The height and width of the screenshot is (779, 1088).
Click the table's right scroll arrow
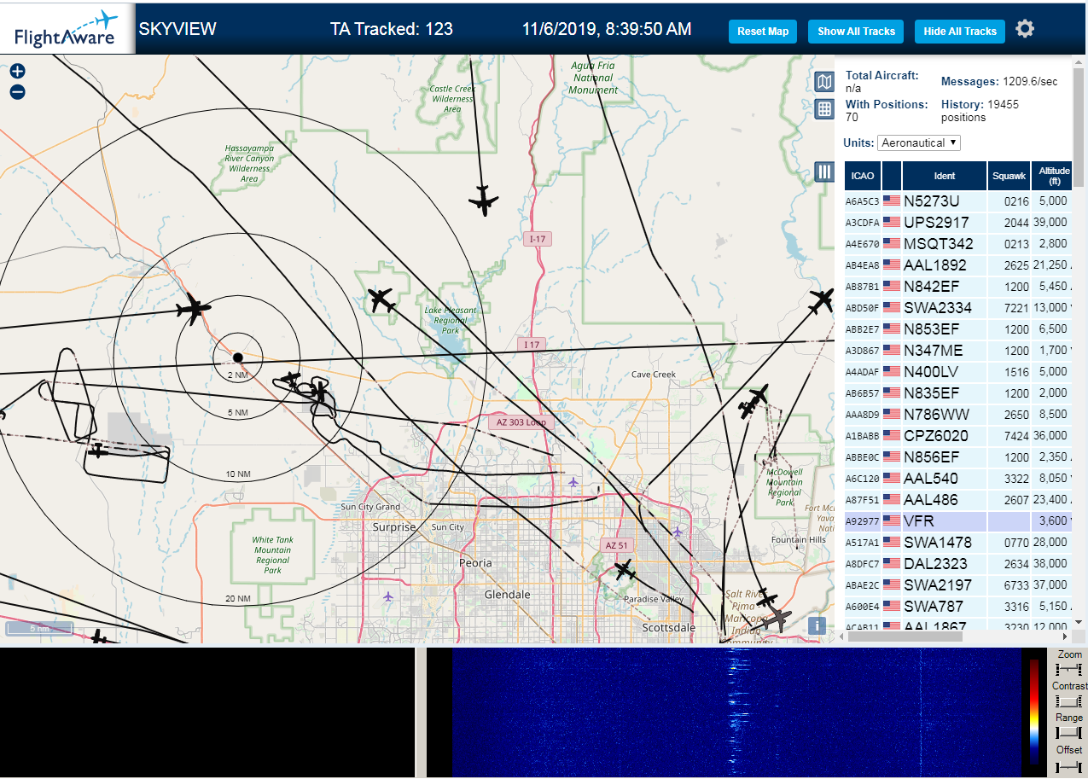pos(1064,636)
